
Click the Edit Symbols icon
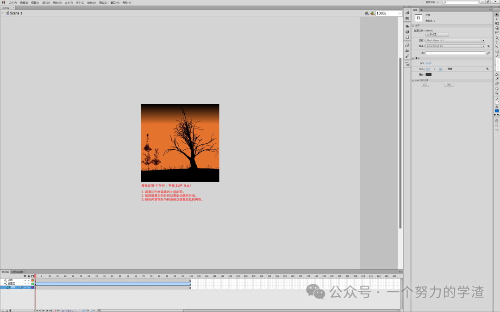pos(372,13)
